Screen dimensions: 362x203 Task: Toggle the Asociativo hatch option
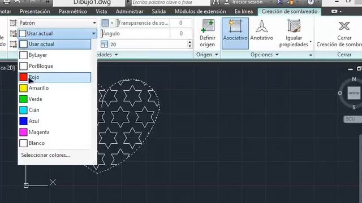(235, 34)
